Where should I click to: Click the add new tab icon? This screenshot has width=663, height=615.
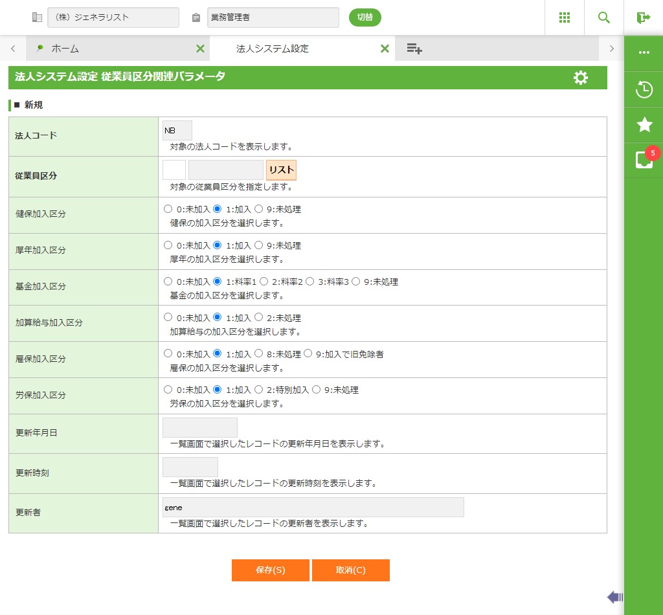point(414,49)
